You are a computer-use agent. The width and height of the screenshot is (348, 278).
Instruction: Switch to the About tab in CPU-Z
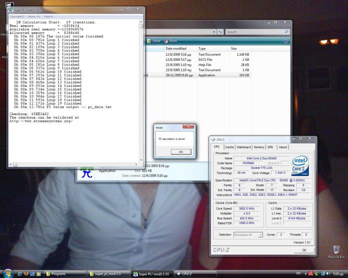click(283, 147)
